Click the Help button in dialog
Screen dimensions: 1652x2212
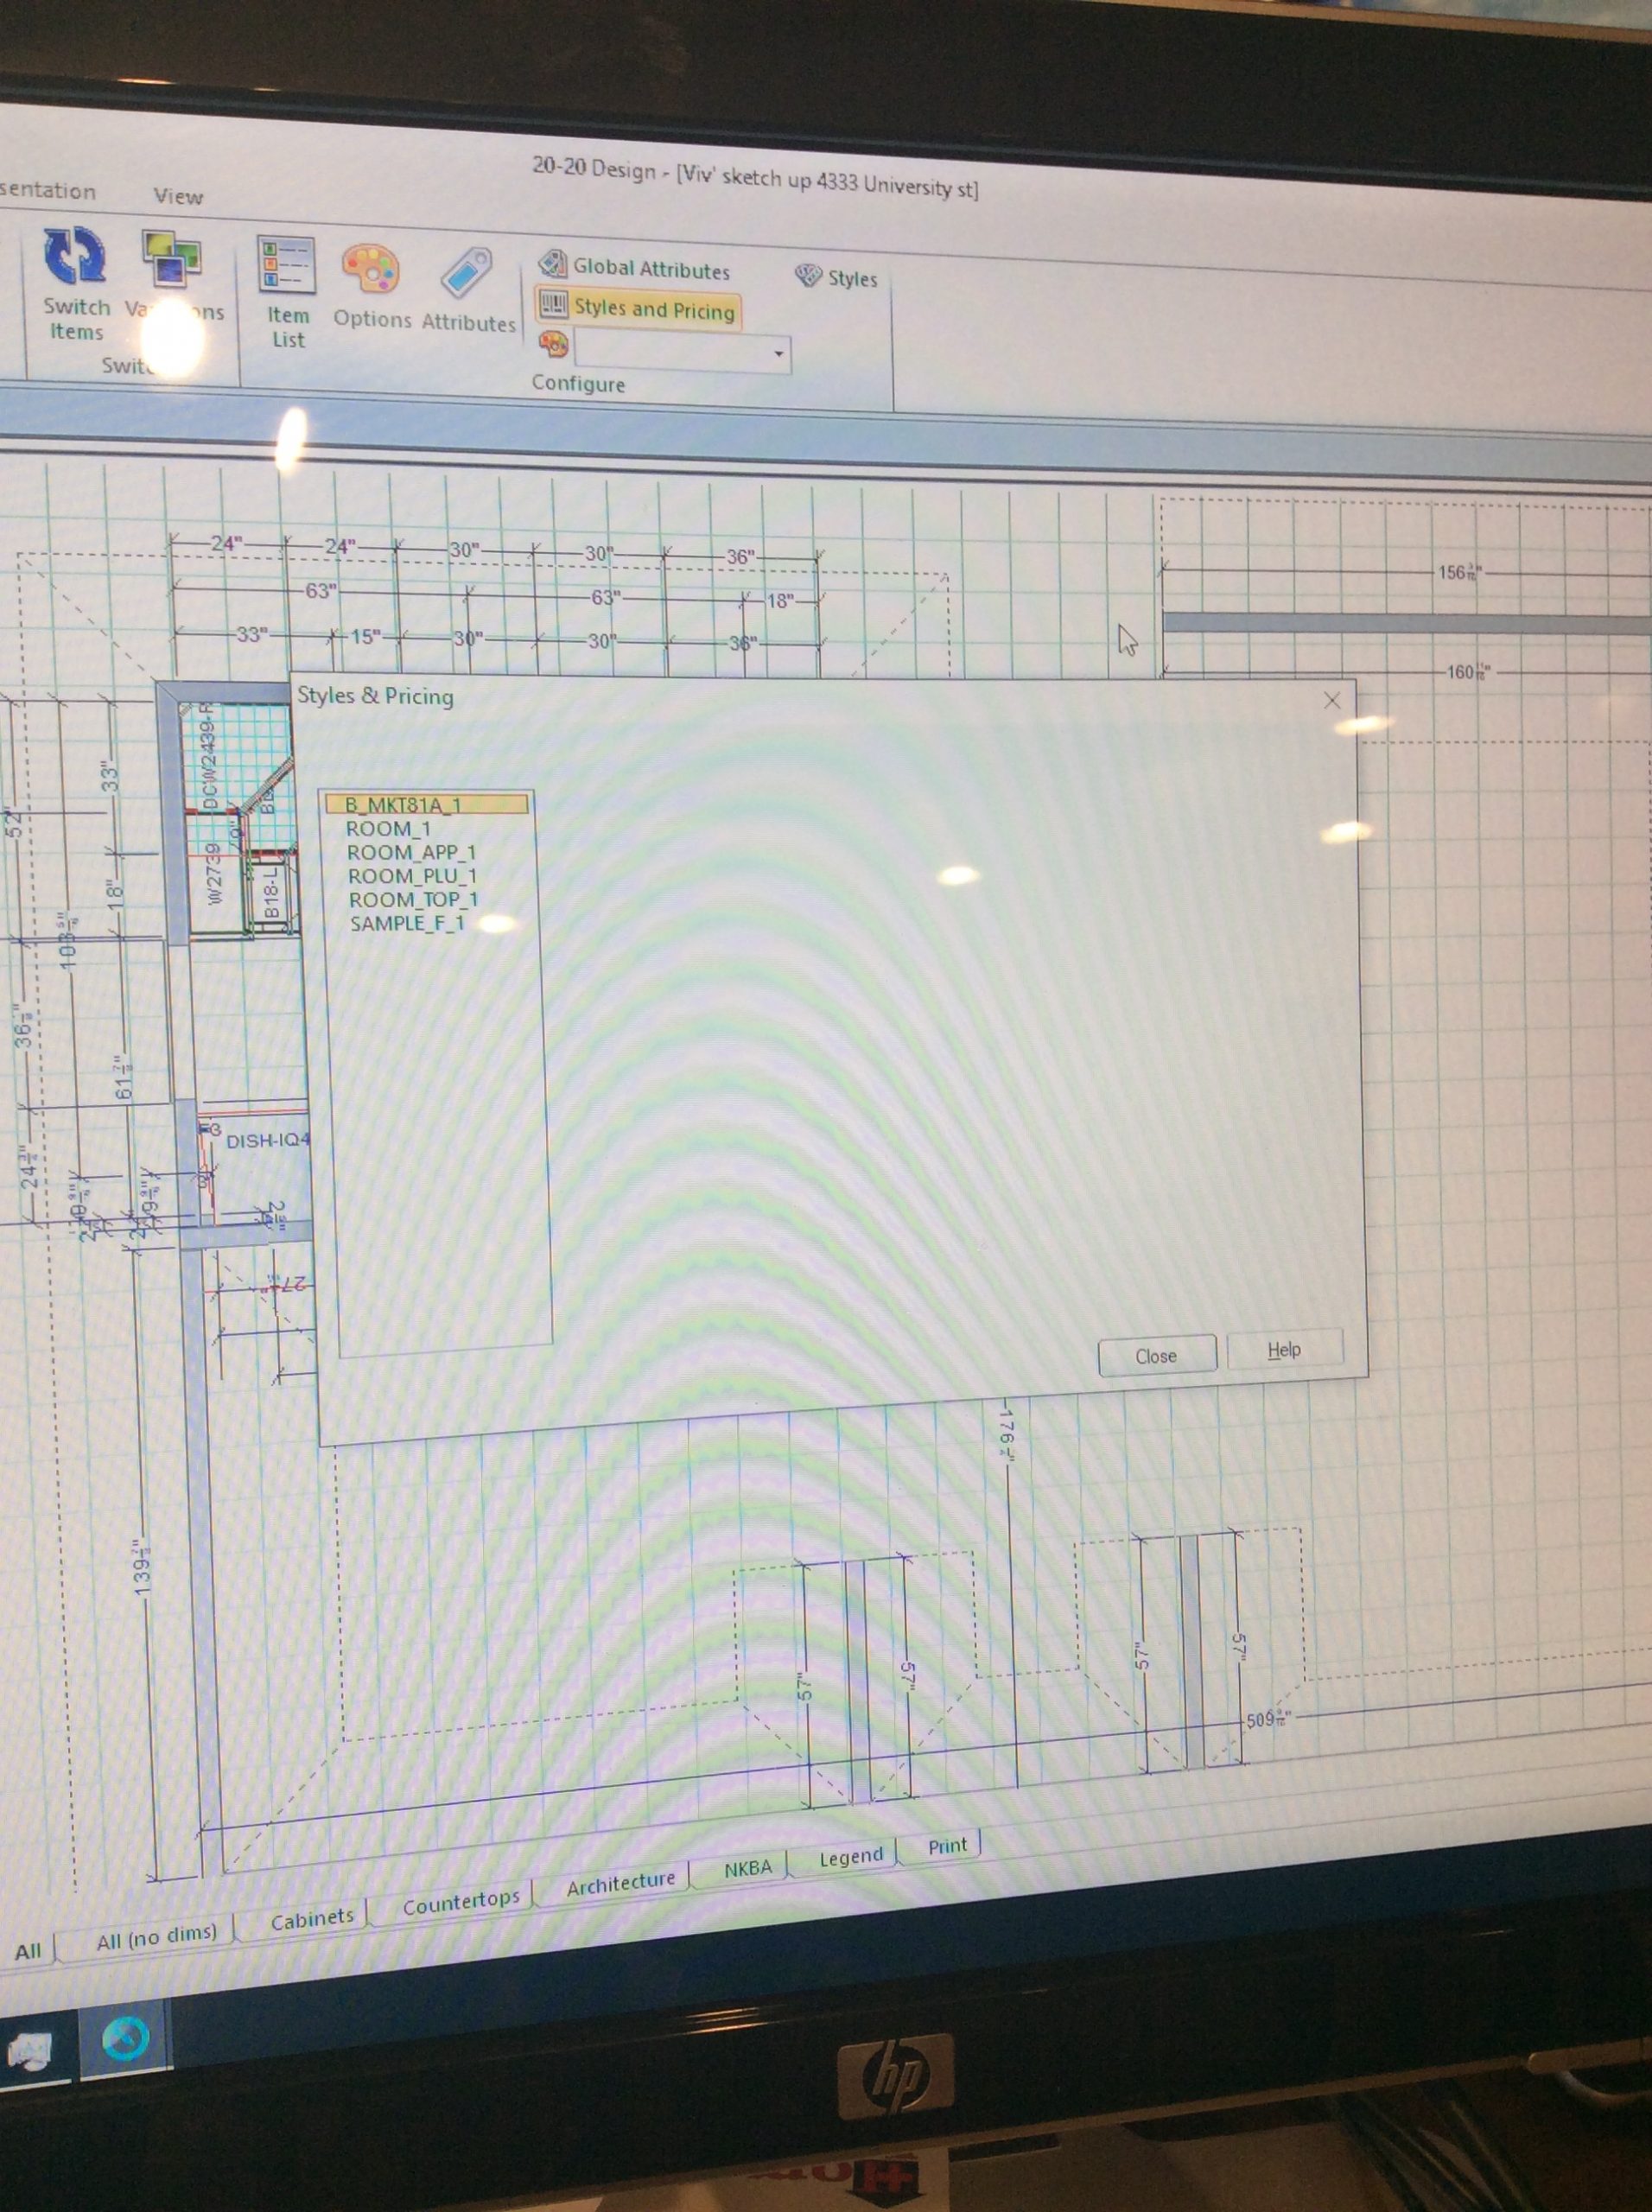click(x=1284, y=1350)
